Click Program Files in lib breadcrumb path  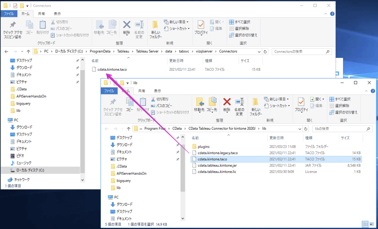pos(155,129)
